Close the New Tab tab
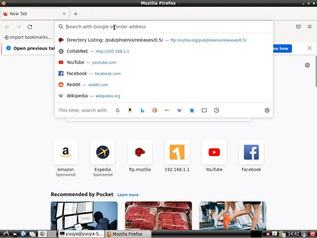This screenshot has width=317, height=238. 64,14
